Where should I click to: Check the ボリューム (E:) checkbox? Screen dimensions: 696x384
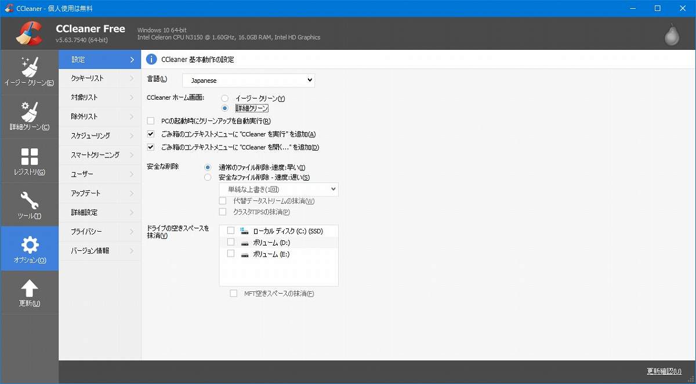pyautogui.click(x=231, y=254)
